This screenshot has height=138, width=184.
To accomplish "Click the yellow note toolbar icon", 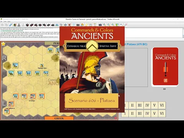I will (86, 25).
